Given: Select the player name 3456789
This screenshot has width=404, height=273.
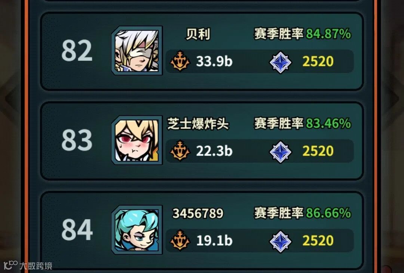Looking at the screenshot, I should (x=198, y=213).
